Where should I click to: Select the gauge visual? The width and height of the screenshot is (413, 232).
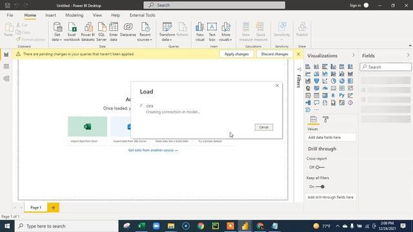coord(325,88)
